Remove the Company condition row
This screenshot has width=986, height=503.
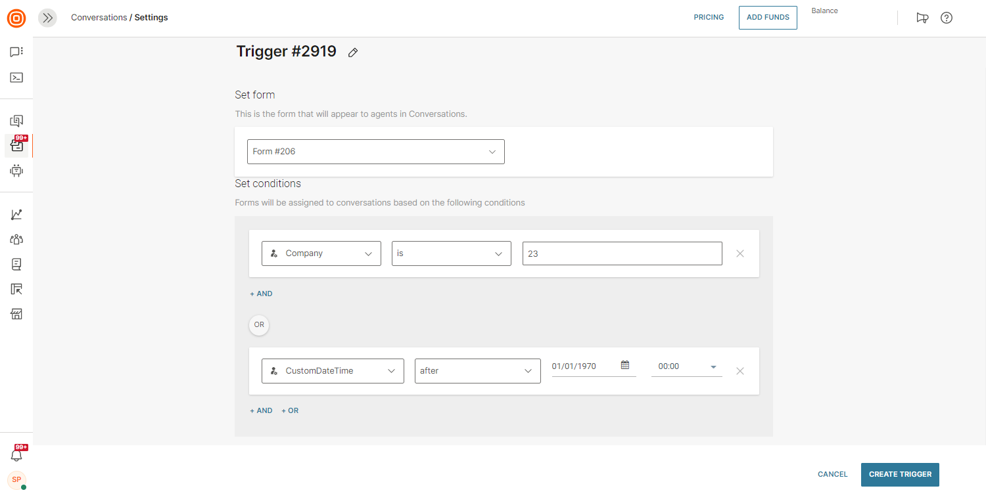pos(740,253)
